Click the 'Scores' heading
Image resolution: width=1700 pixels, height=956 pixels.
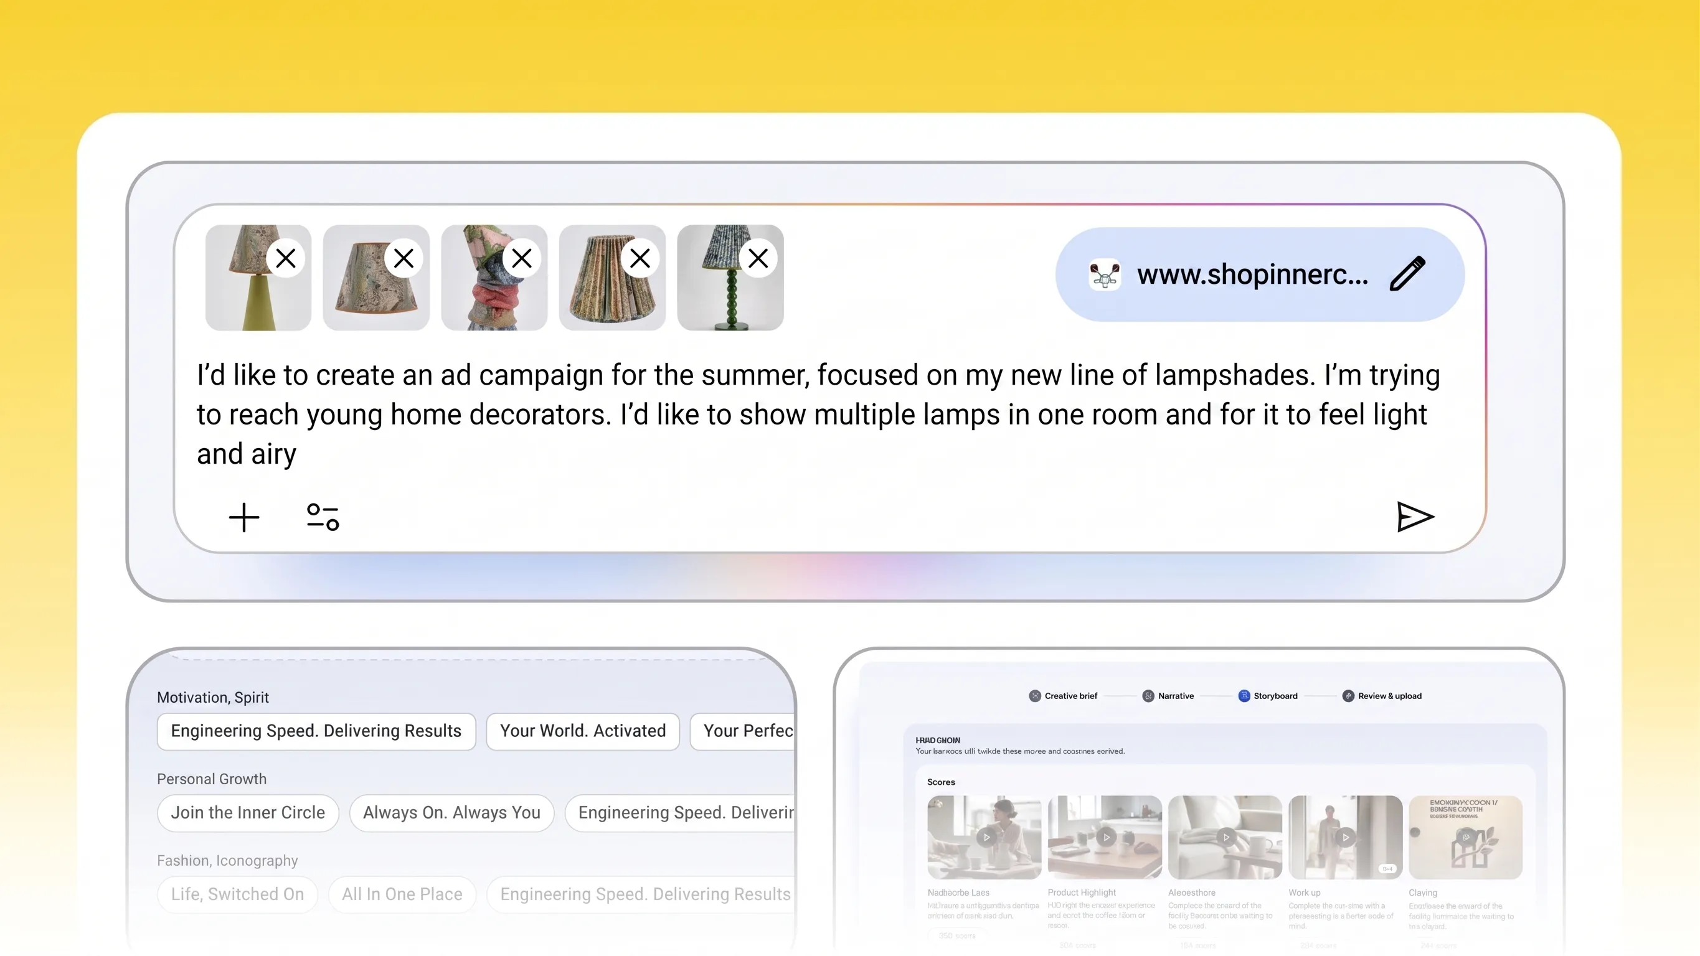941,782
